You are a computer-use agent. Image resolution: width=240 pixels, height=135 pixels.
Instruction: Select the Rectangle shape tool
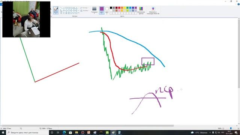tap(69, 8)
